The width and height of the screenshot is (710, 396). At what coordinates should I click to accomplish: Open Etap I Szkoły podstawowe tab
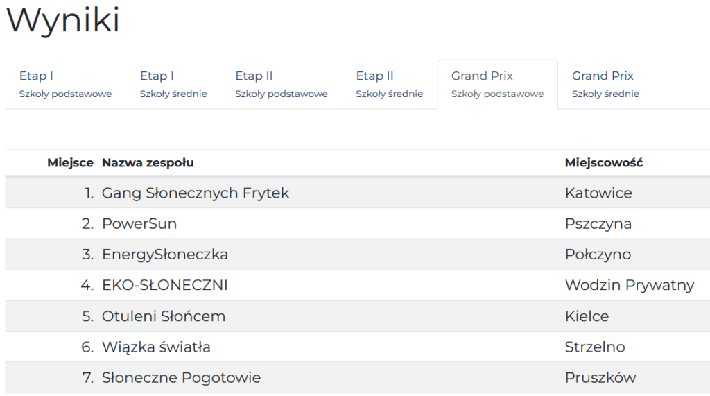65,84
